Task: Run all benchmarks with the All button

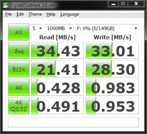Action: coord(19,32)
